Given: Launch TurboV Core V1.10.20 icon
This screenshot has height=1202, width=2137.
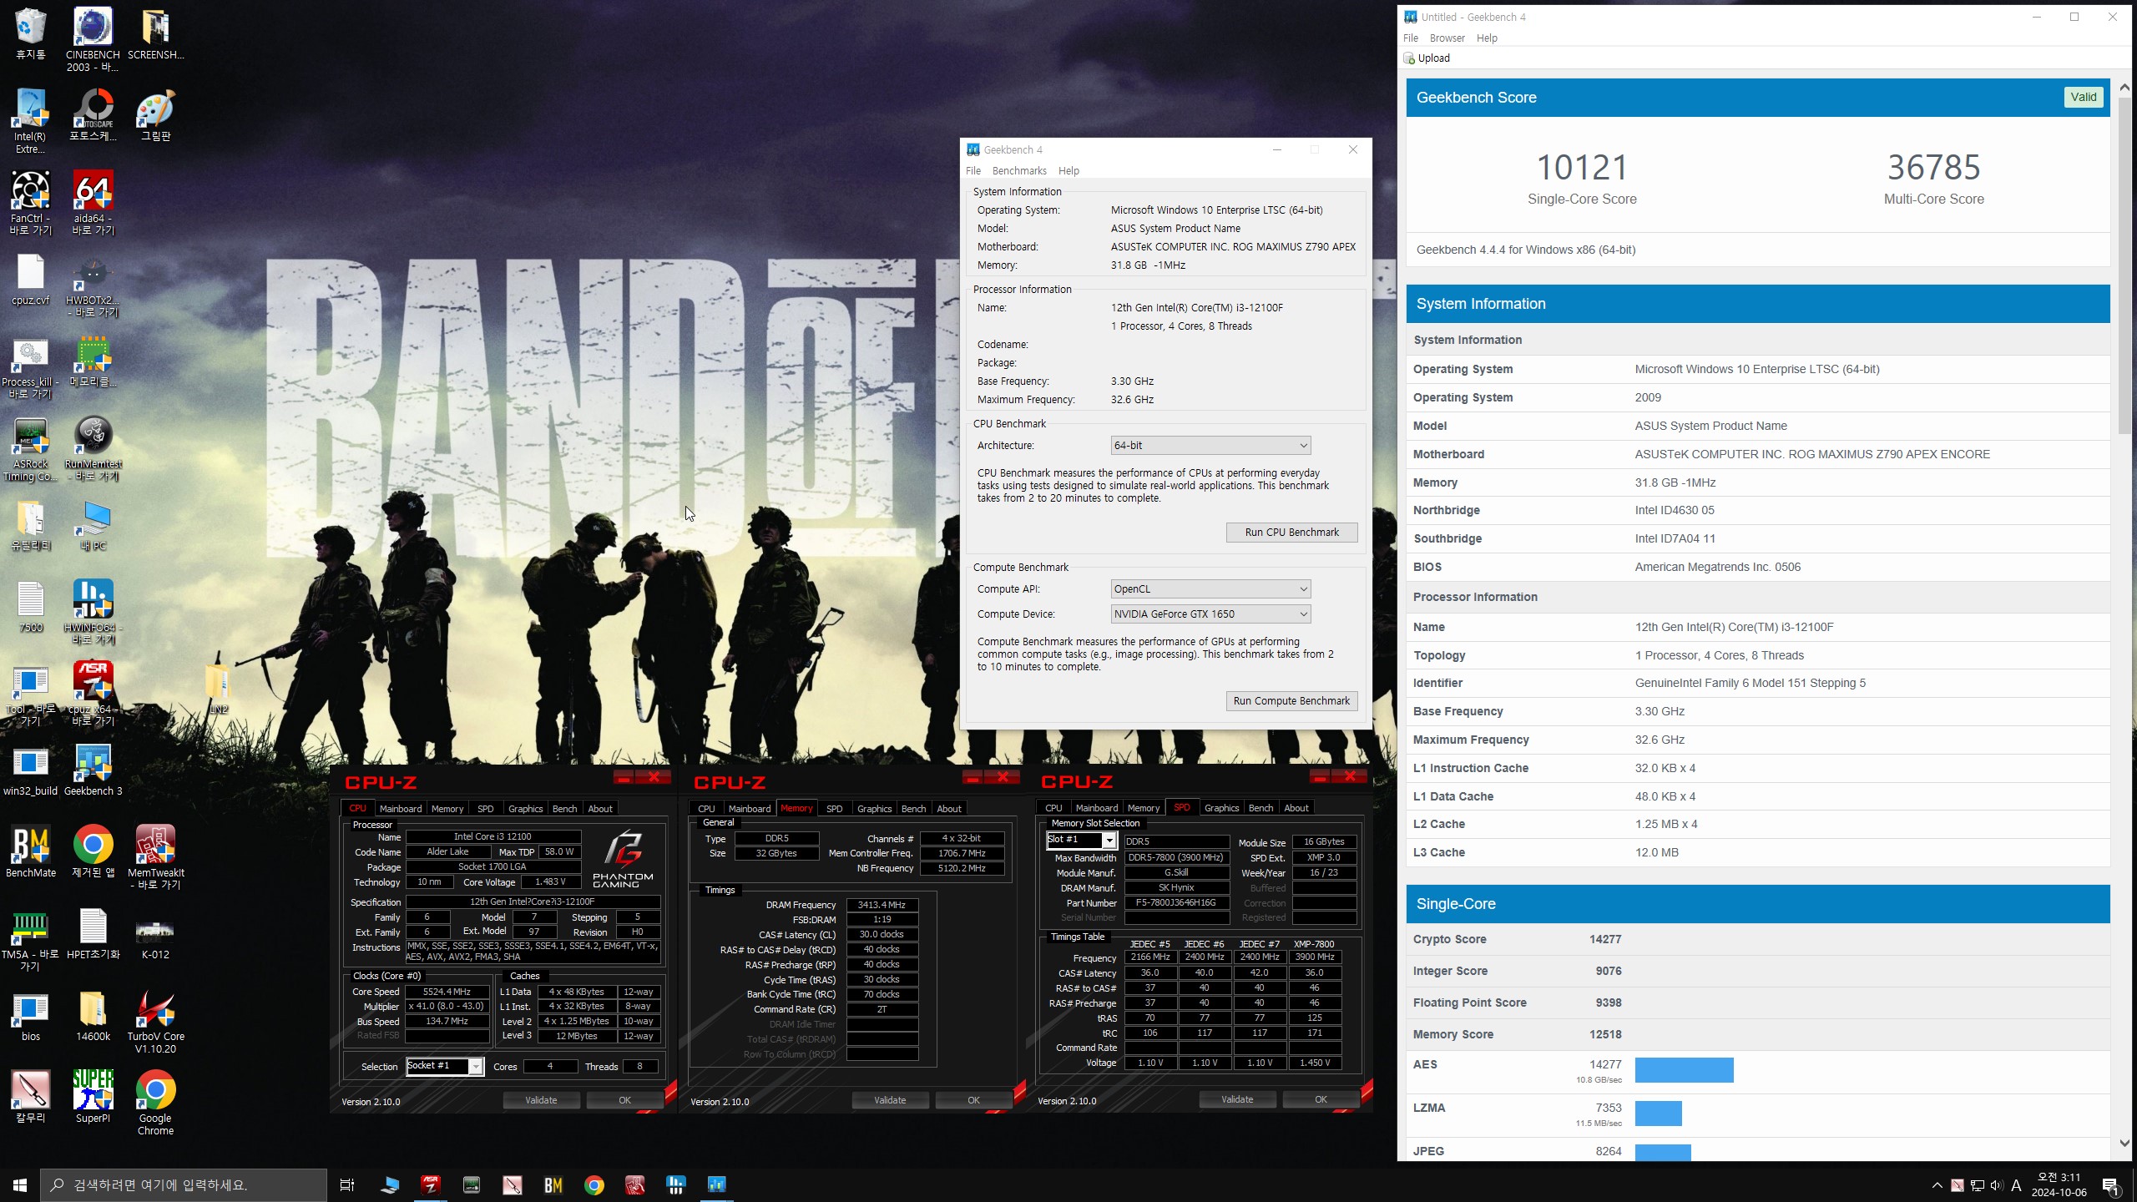Looking at the screenshot, I should pyautogui.click(x=155, y=1021).
